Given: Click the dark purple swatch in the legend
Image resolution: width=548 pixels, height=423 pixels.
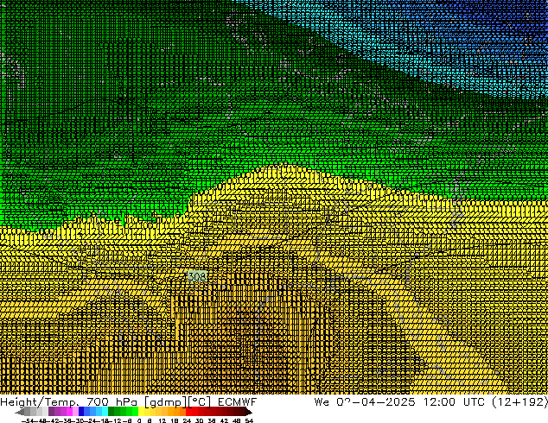Looking at the screenshot, I should pos(51,412).
